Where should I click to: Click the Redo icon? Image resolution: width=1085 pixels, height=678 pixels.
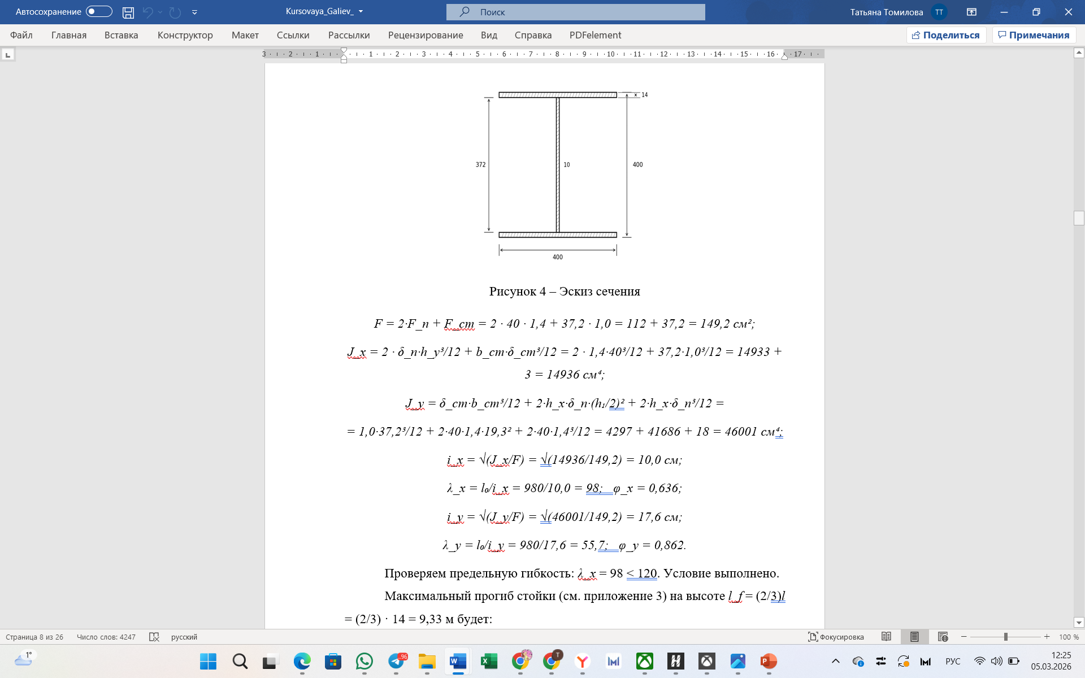pyautogui.click(x=175, y=12)
